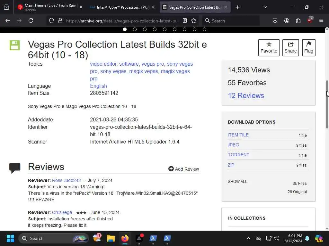Expand the list all tabs dropdown

point(265,7)
